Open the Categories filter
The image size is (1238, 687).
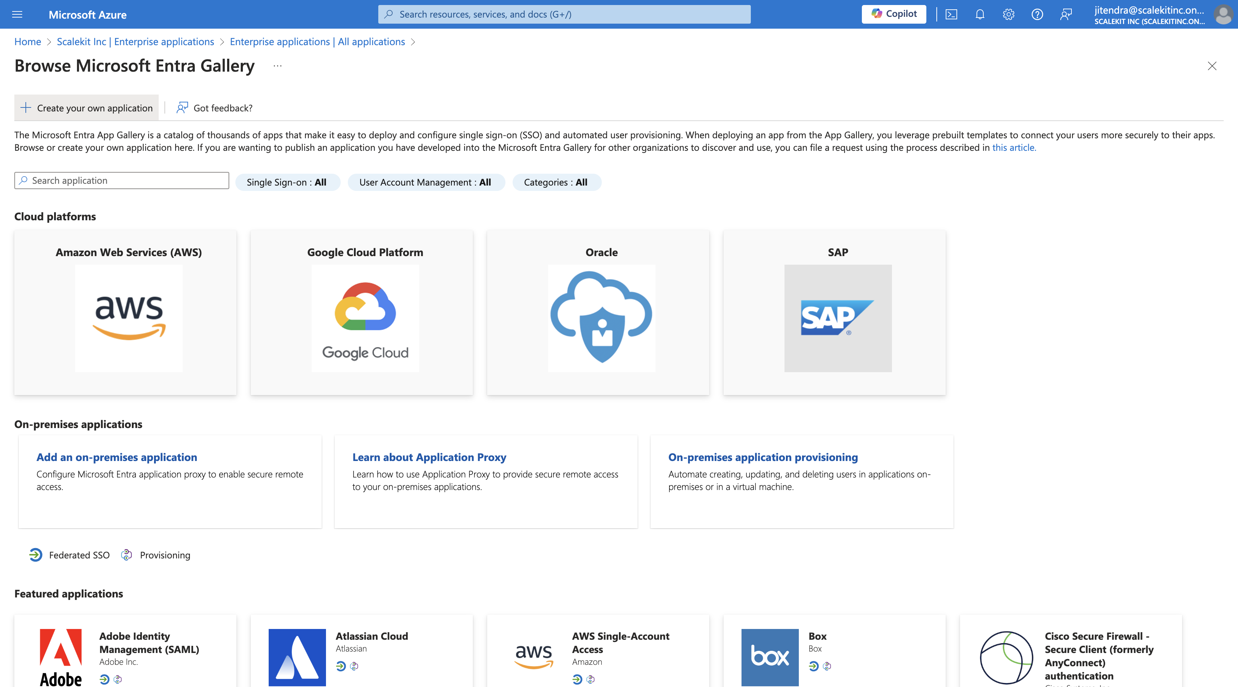tap(557, 182)
